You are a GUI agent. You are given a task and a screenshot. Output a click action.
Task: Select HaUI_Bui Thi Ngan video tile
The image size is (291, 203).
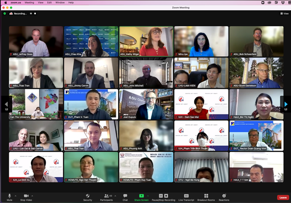pos(256,104)
